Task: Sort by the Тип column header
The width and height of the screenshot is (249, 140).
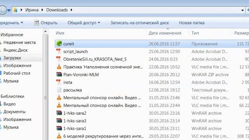Action: [x=195, y=33]
